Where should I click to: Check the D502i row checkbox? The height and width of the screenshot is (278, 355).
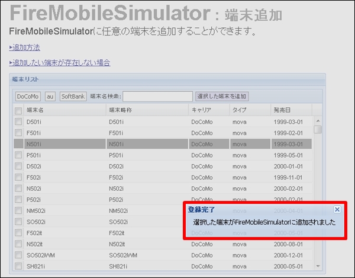[x=18, y=166]
